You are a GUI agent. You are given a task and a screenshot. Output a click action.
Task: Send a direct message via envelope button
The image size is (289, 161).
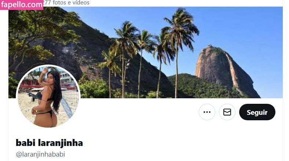(x=227, y=112)
